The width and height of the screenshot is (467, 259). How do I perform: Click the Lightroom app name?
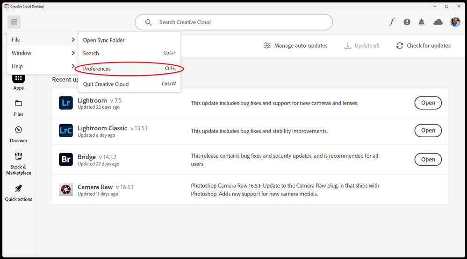92,100
